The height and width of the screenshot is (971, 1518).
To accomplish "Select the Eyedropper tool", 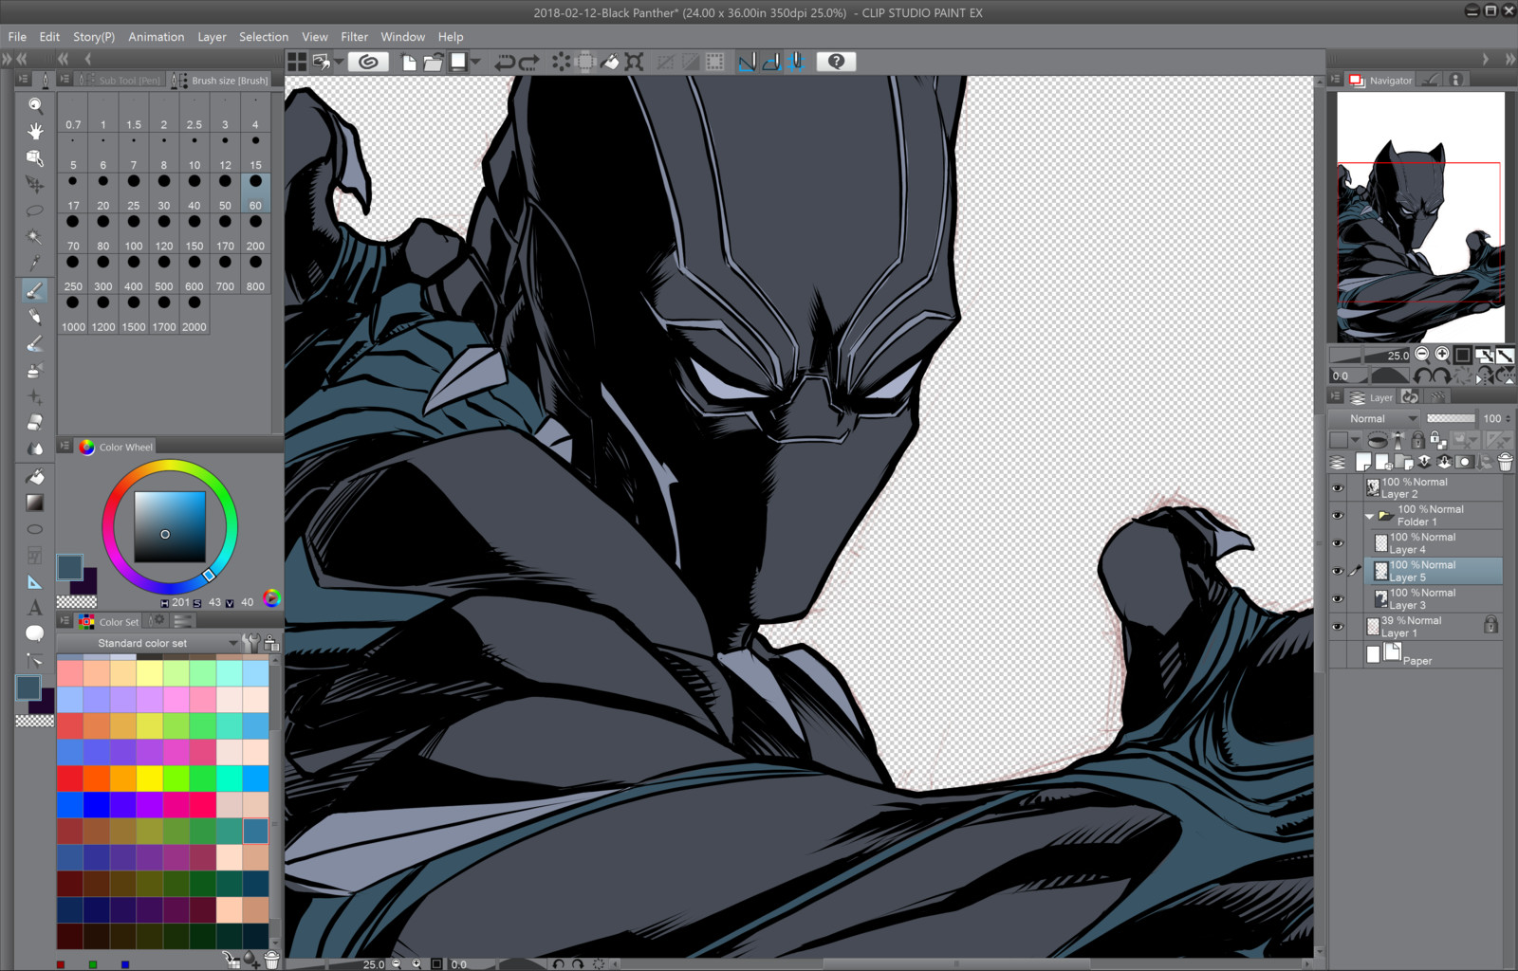I will tap(35, 263).
